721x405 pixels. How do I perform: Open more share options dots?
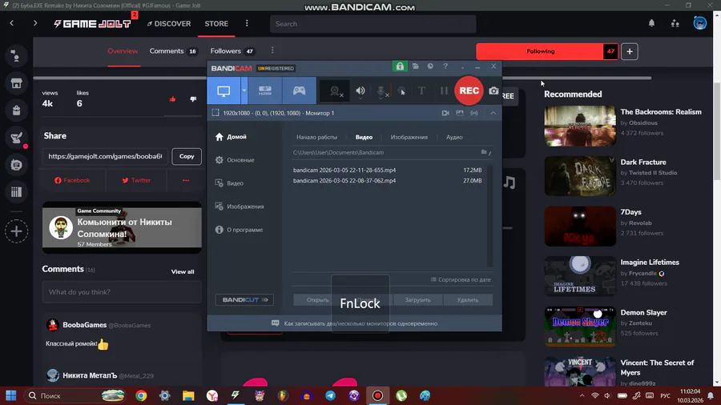186,180
